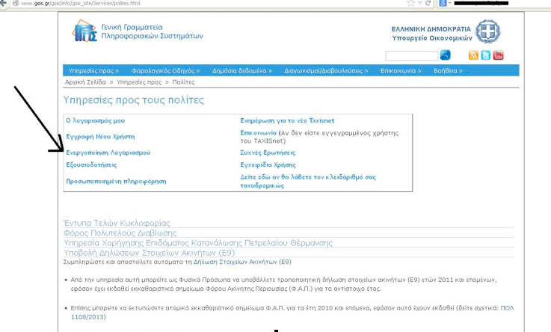Open the Βοήθεια menu
The height and width of the screenshot is (332, 551).
pyautogui.click(x=448, y=70)
